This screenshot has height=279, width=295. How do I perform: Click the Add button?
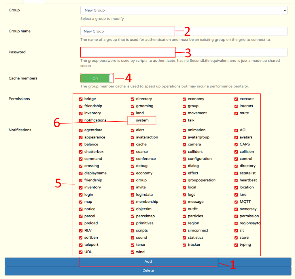[148, 262]
